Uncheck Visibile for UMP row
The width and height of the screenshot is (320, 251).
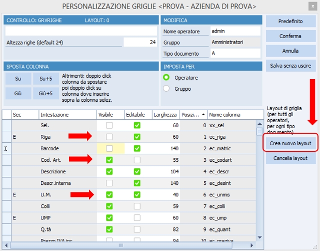coord(109,217)
